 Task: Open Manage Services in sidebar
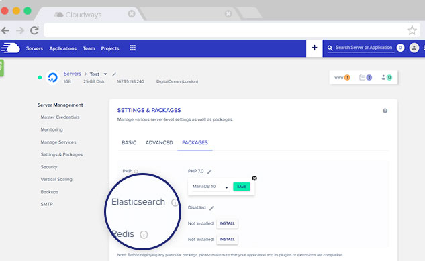(58, 142)
